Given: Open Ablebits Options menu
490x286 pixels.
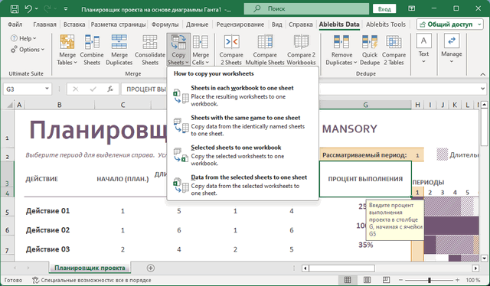Looking at the screenshot, I should coord(28,50).
